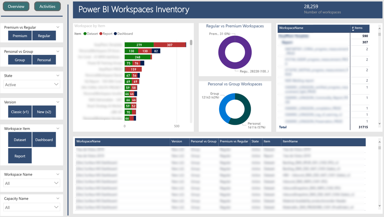
Task: Click the 307 value in items table
Action: (365, 42)
